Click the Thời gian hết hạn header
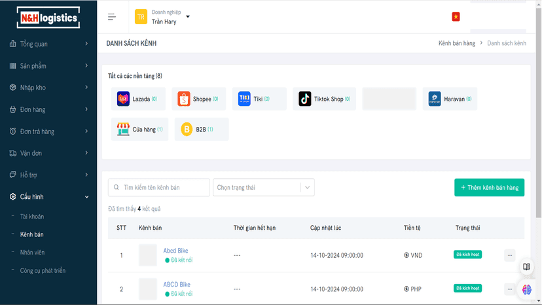 [255, 228]
